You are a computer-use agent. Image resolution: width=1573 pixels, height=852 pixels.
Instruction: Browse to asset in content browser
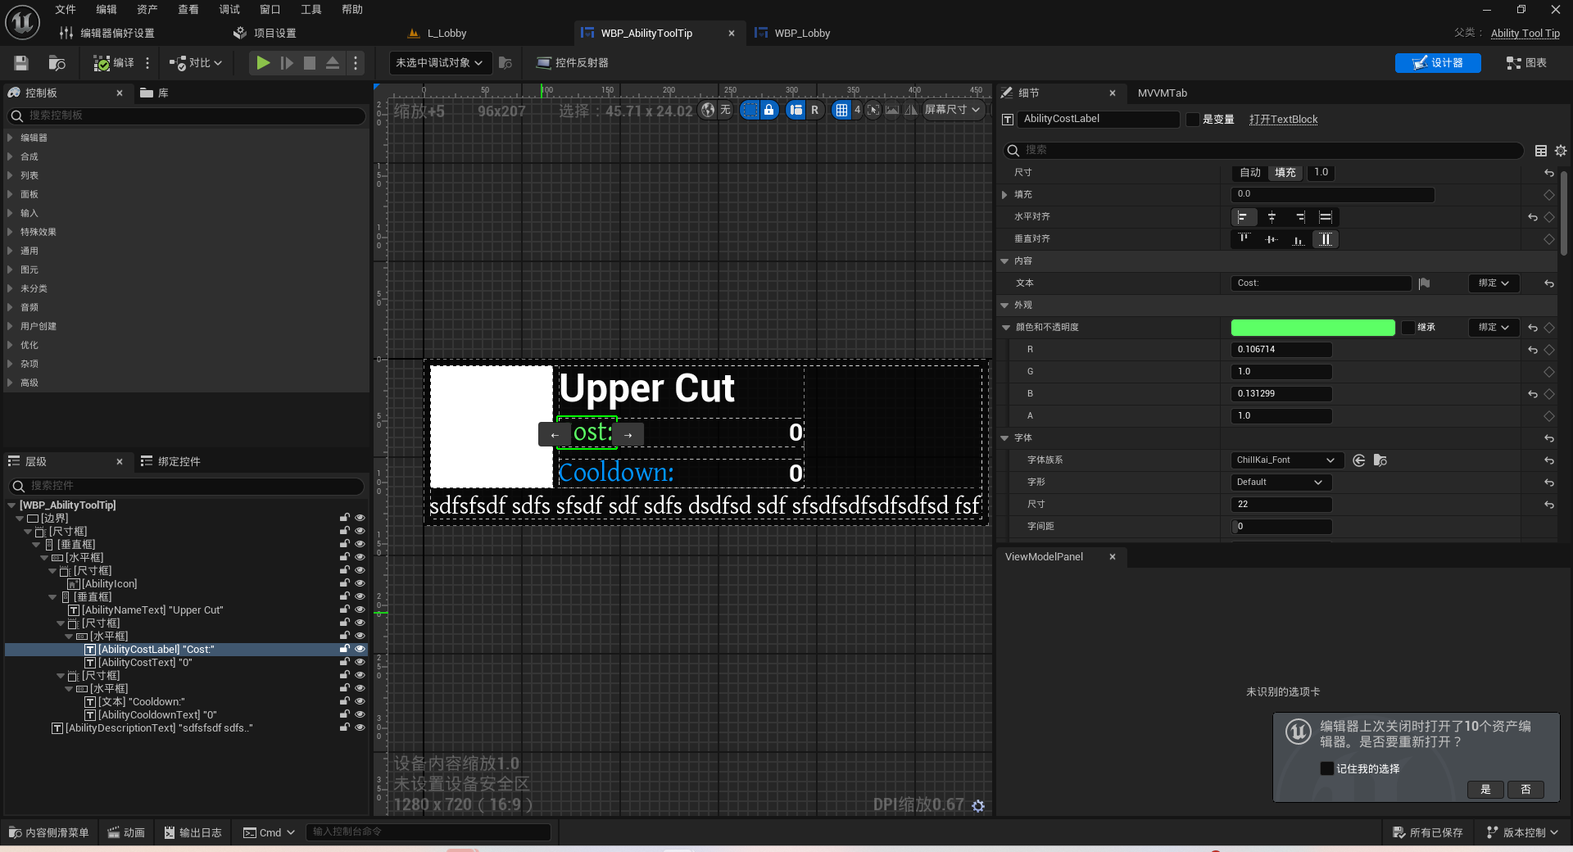coord(57,63)
